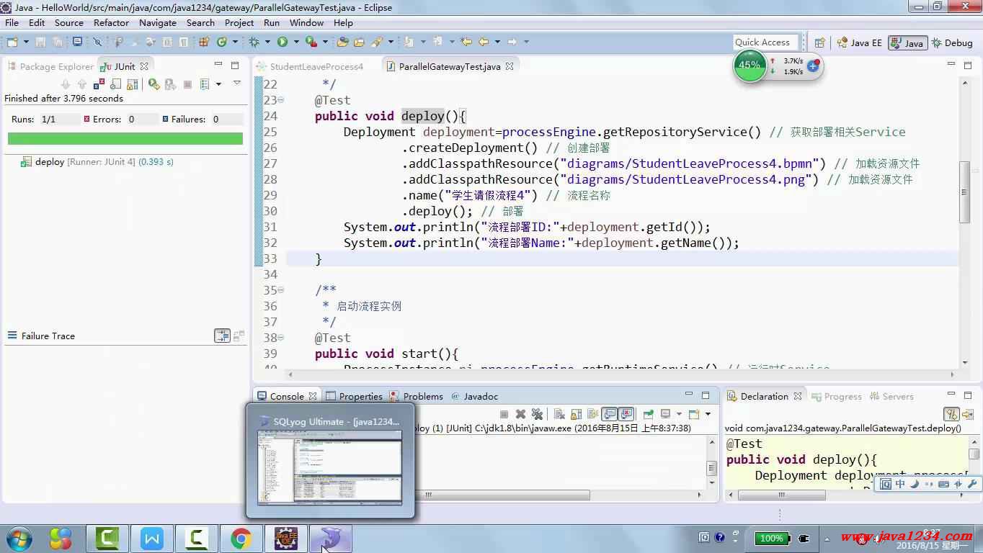This screenshot has height=553, width=983.
Task: Click the Last Edit Location arrow icon
Action: (466, 42)
